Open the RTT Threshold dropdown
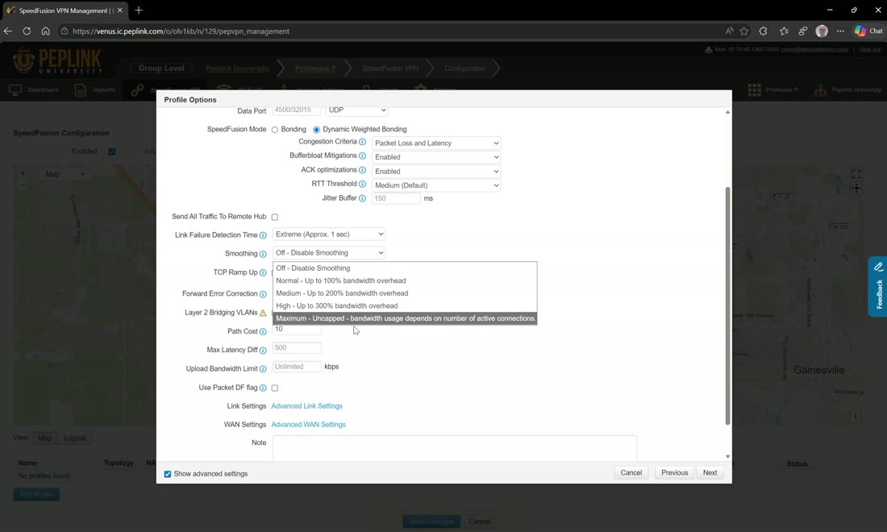The height and width of the screenshot is (532, 887). 436,185
